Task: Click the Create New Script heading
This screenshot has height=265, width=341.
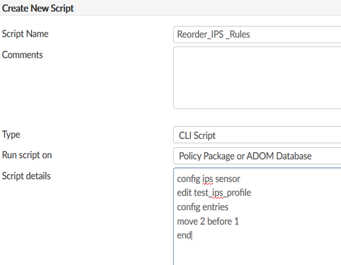Action: point(38,8)
